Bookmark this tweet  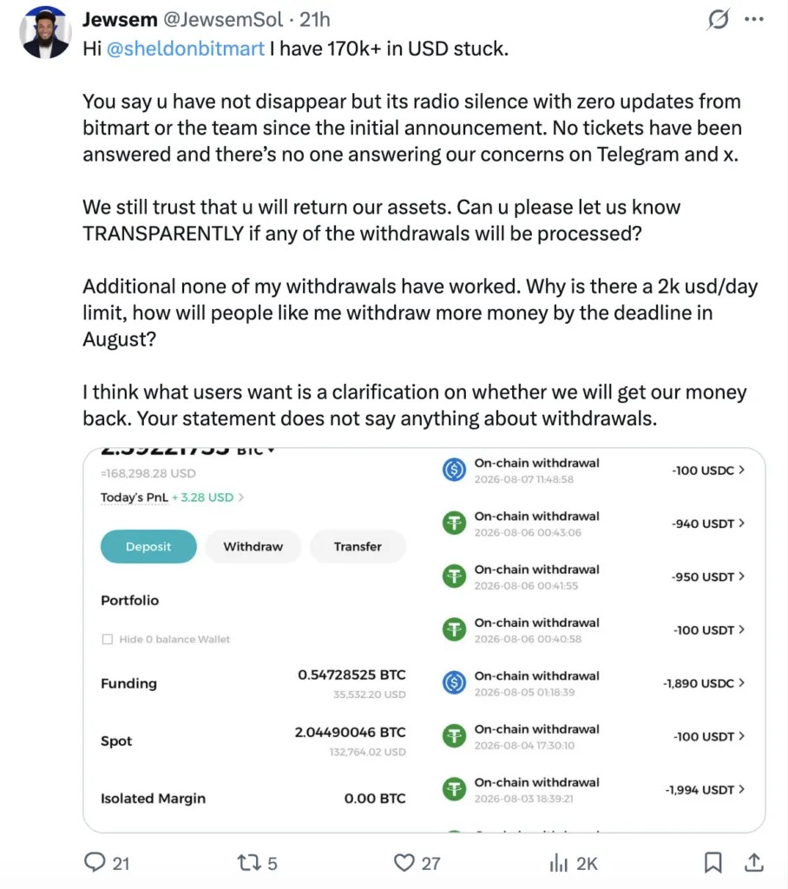click(x=712, y=862)
